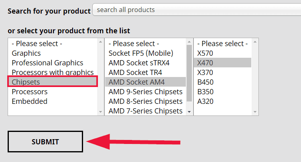Click up arrow of middle list scrollbar

(x=189, y=42)
